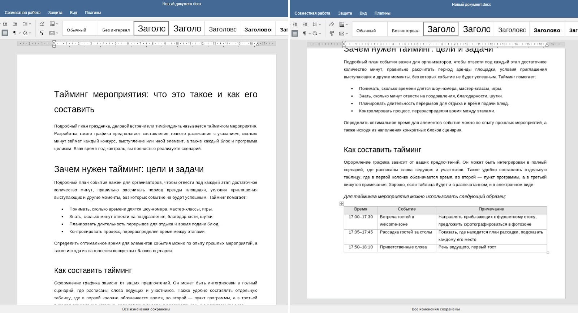Image resolution: width=578 pixels, height=313 pixels.
Task: Open shading color dropdown arrow in left window
Action: point(30,33)
